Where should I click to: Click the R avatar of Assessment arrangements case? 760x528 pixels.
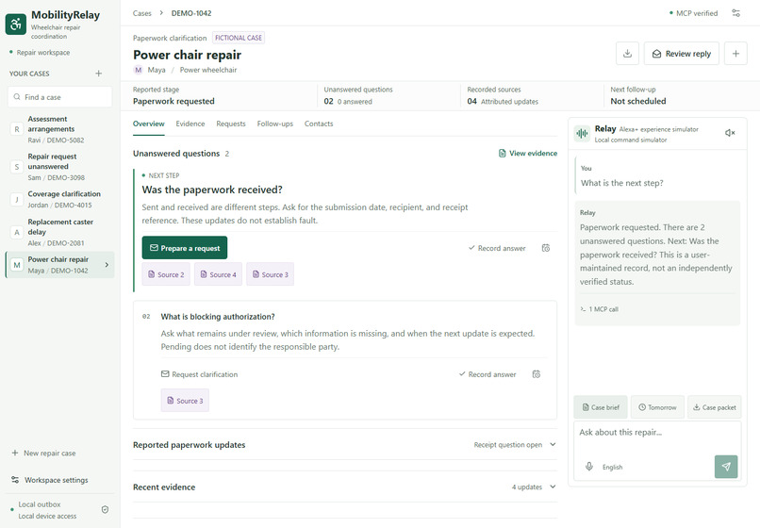click(x=17, y=129)
